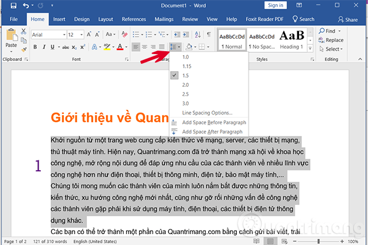Collapse the ribbon chevron

361,59
